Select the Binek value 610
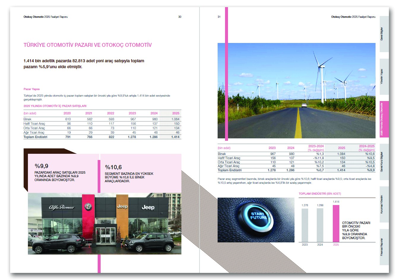Viewport: 399px width, 280px height. (x=68, y=119)
